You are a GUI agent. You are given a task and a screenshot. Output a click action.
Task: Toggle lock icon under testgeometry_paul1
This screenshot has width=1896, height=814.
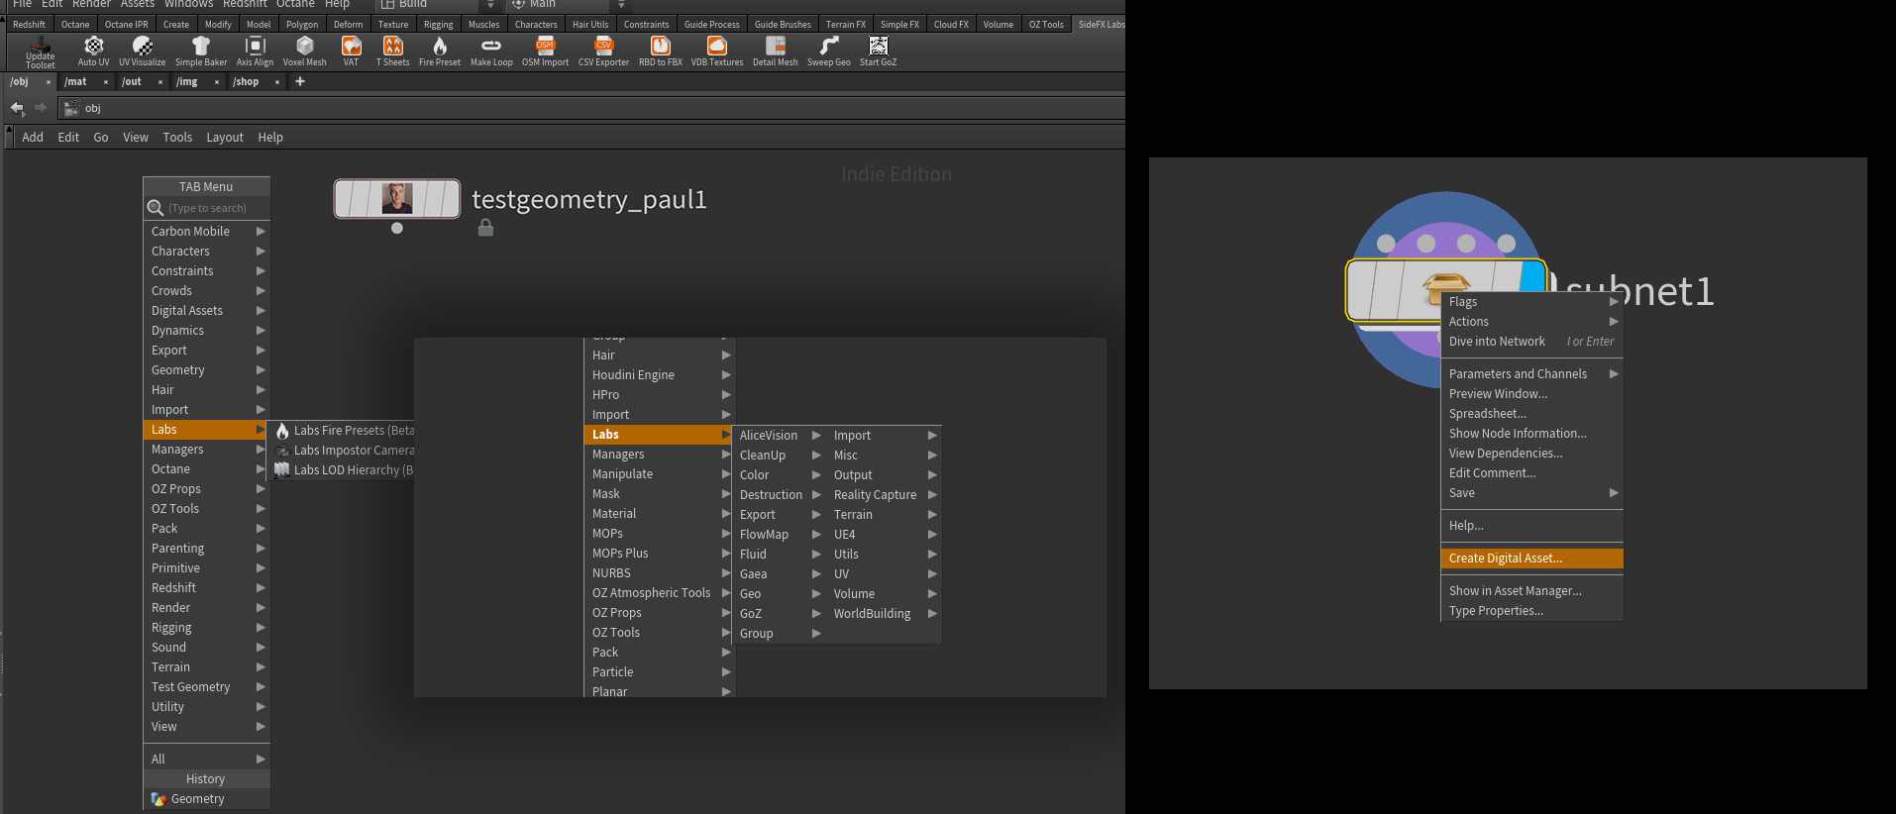[x=485, y=228]
